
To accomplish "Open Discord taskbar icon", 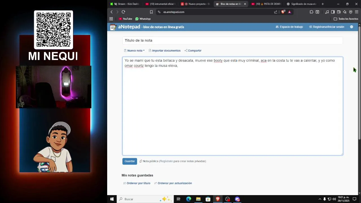I will coord(237,199).
